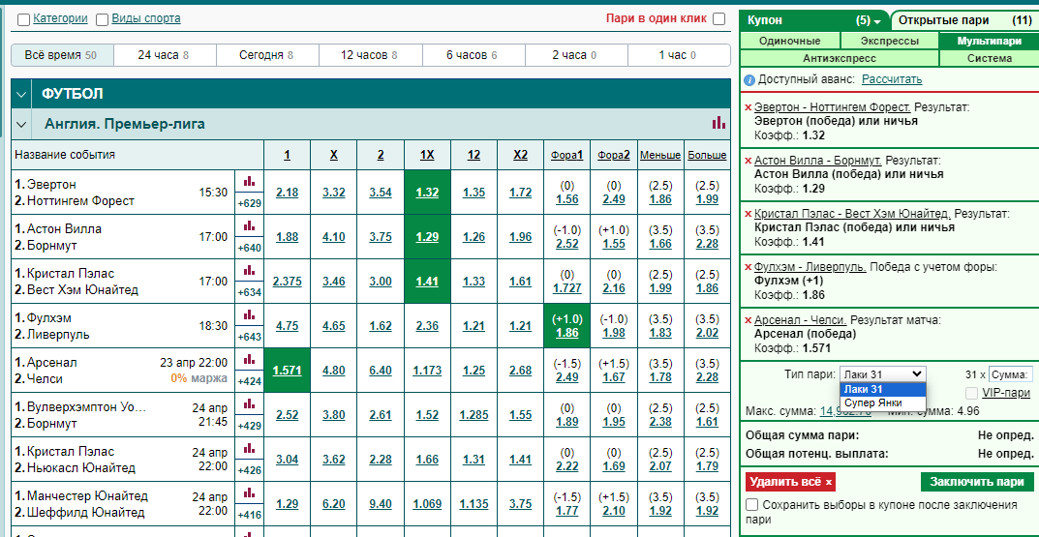Image resolution: width=1039 pixels, height=537 pixels.
Task: Filter events by Сегодня
Action: click(267, 55)
